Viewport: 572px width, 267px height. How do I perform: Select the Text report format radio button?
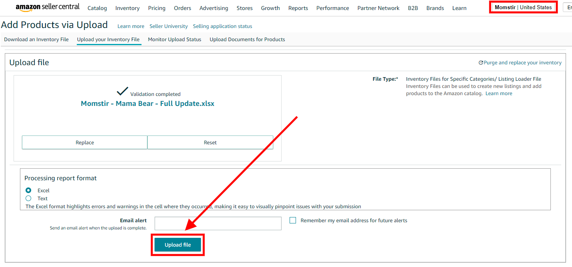pos(28,198)
